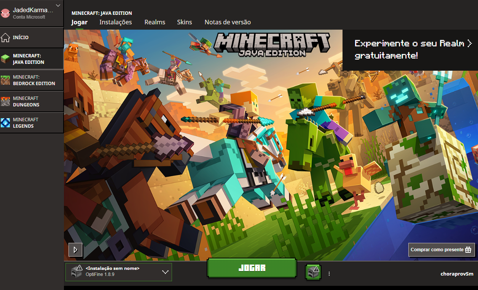Open the three-dot options menu beside furnace icon

[x=329, y=273]
